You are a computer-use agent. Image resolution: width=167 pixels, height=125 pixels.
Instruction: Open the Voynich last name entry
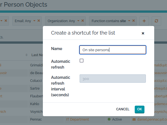click(x=36, y=112)
